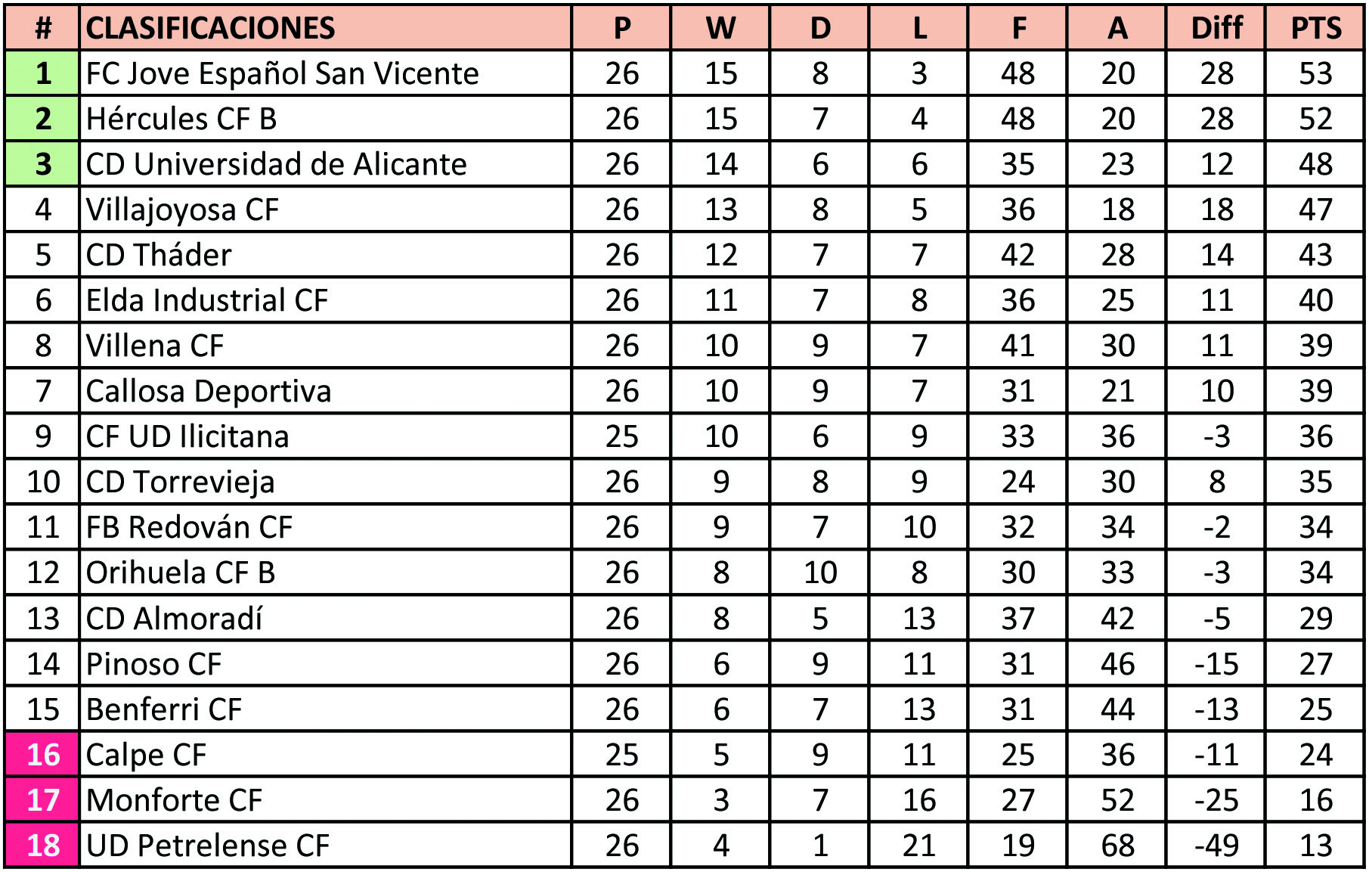
Task: Select Elda Industrial CF team cell
Action: [x=207, y=300]
